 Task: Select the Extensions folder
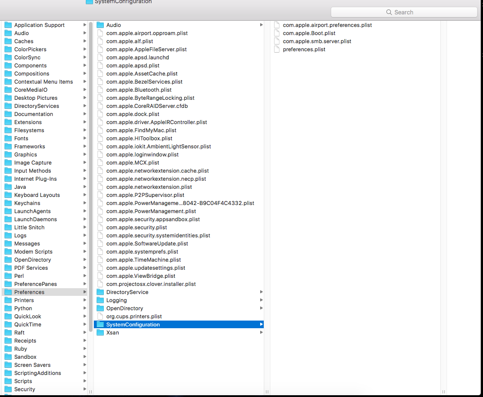point(28,122)
